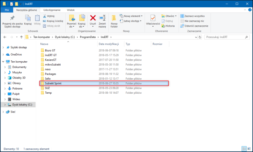The height and width of the screenshot is (152, 253).
Task: Switch to Udostępnianie tab
Action: tap(52, 10)
